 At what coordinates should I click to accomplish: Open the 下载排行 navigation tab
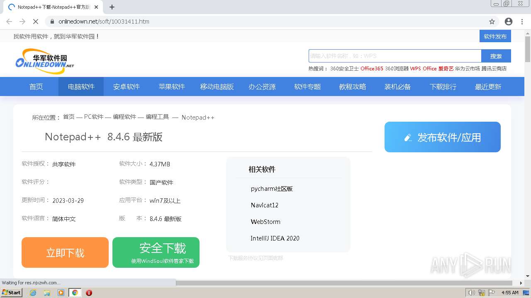coord(443,87)
